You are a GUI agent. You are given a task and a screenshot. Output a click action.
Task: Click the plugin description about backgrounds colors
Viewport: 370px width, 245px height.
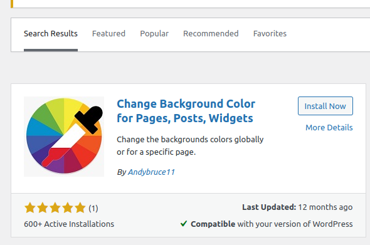[190, 146]
